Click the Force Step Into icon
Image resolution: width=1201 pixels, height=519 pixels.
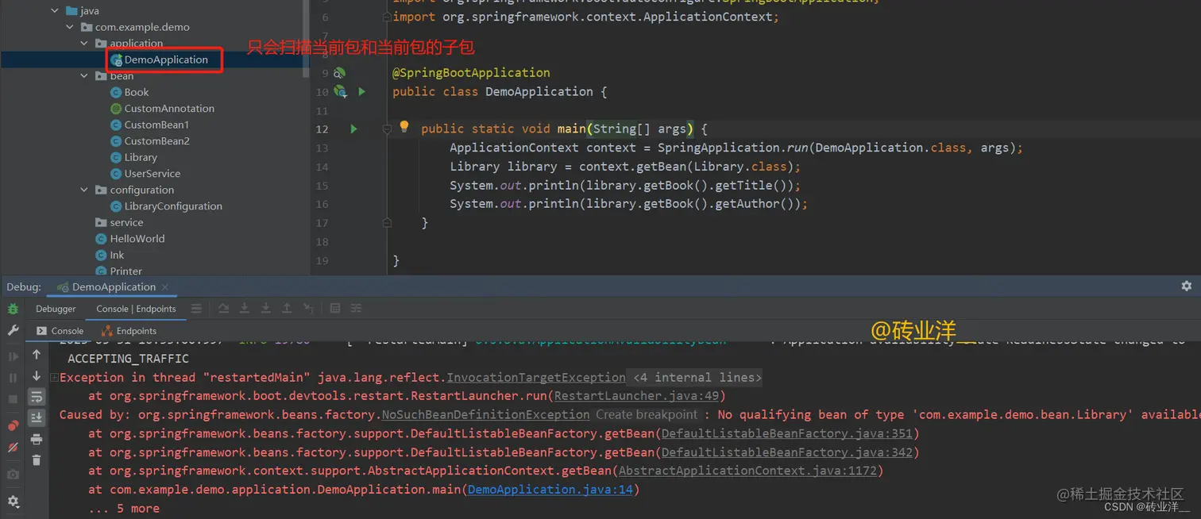[x=265, y=309]
